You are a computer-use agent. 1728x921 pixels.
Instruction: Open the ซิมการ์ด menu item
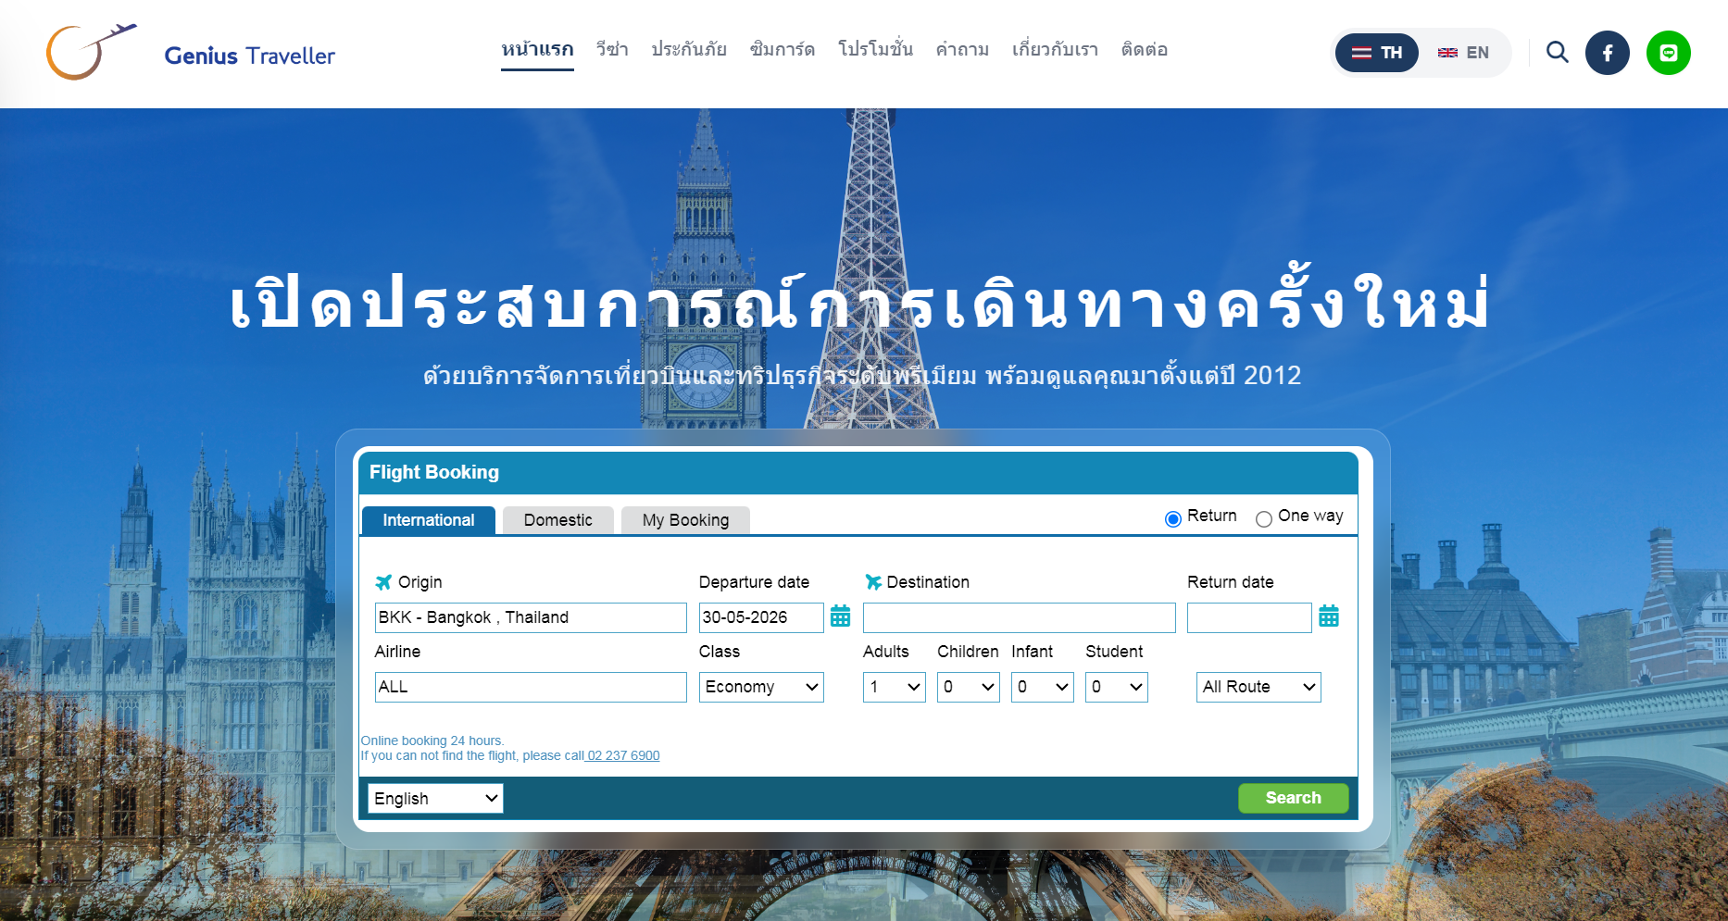783,50
